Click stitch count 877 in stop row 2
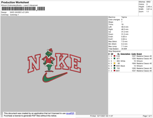Viewport: 153px width, 118px height. pyautogui.click(x=118, y=58)
